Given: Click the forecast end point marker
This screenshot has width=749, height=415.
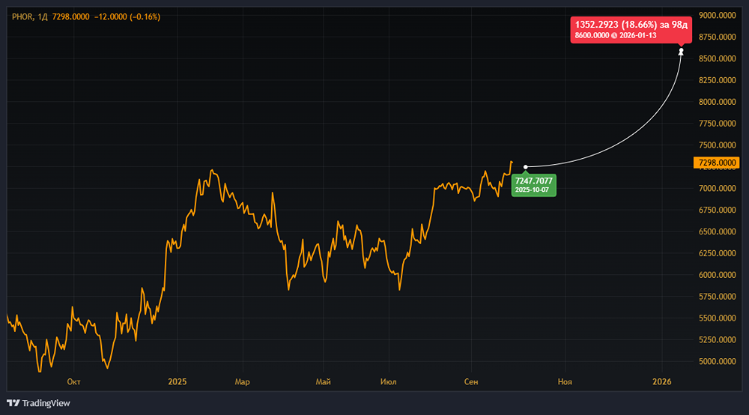Looking at the screenshot, I should click(x=681, y=51).
